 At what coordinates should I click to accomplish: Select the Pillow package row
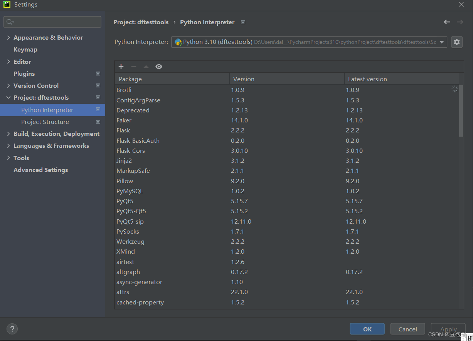[x=287, y=181]
